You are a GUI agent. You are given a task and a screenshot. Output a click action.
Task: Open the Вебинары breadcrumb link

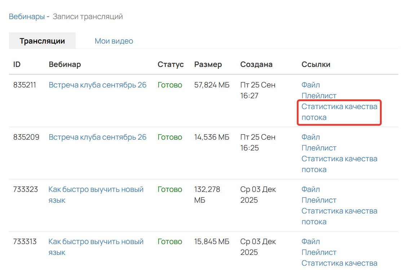click(x=27, y=17)
